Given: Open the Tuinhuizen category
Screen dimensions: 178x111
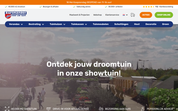Looking at the screenshot, I should 56,24.
